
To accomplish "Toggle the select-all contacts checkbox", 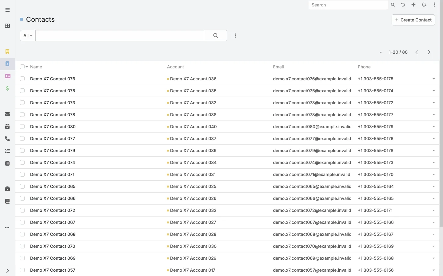I will 22,67.
